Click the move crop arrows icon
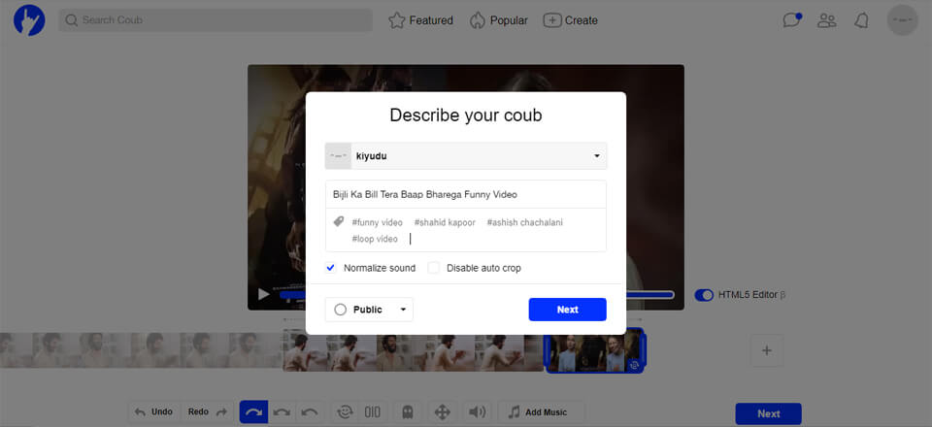 pyautogui.click(x=443, y=412)
